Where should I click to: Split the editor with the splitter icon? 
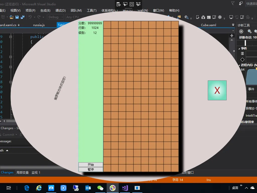(x=232, y=35)
